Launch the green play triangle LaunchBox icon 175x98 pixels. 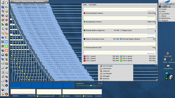point(3,24)
